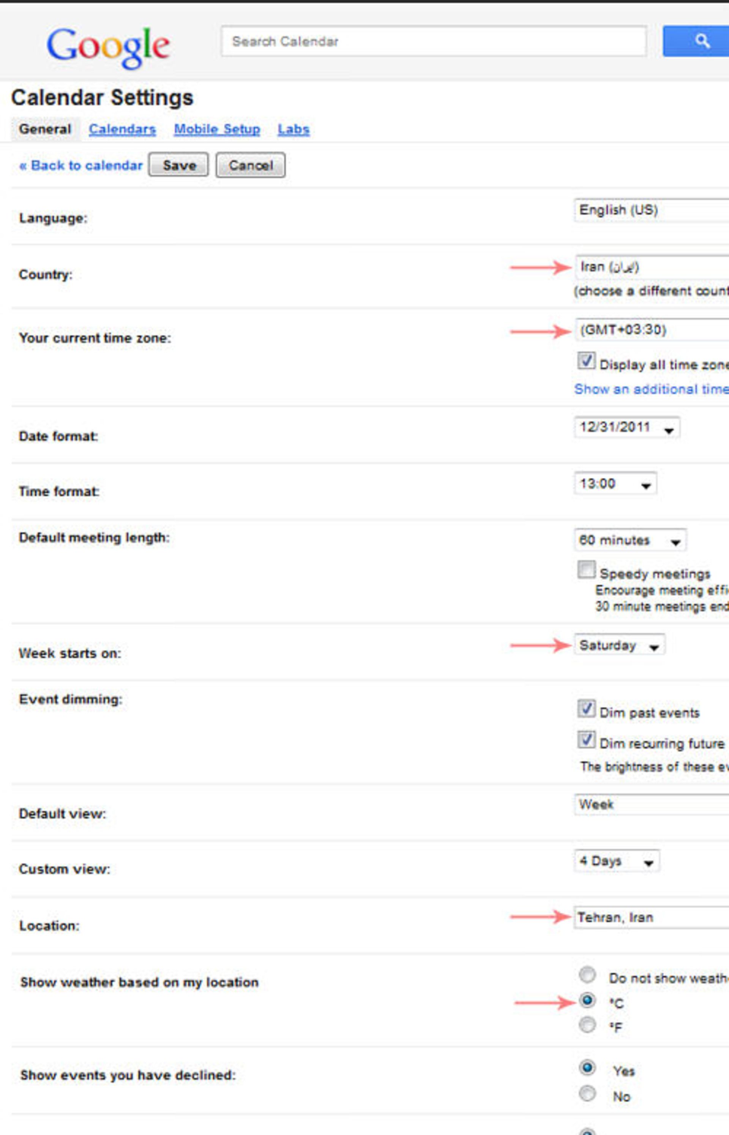This screenshot has height=1135, width=729.
Task: Open the Custom view 4 Days dropdown
Action: pos(616,861)
